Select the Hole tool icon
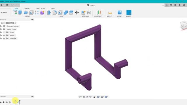The width and height of the screenshot is (187, 105). (x=31, y=13)
